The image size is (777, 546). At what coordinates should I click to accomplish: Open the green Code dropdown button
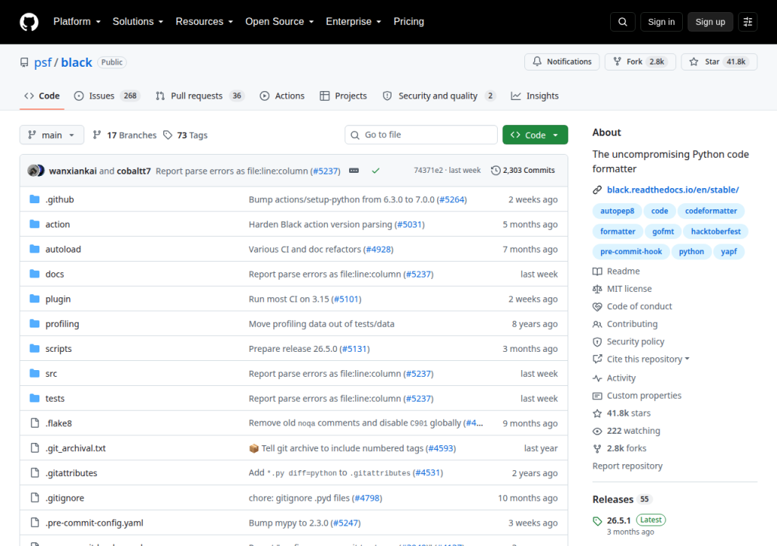535,135
